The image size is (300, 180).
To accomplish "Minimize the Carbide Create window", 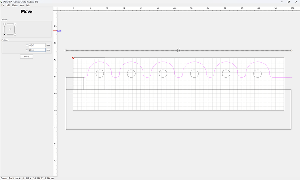I will click(x=281, y=2).
